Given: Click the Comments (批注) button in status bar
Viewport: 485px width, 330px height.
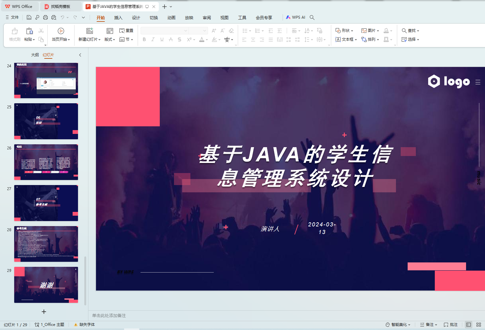Looking at the screenshot, I should pos(451,325).
